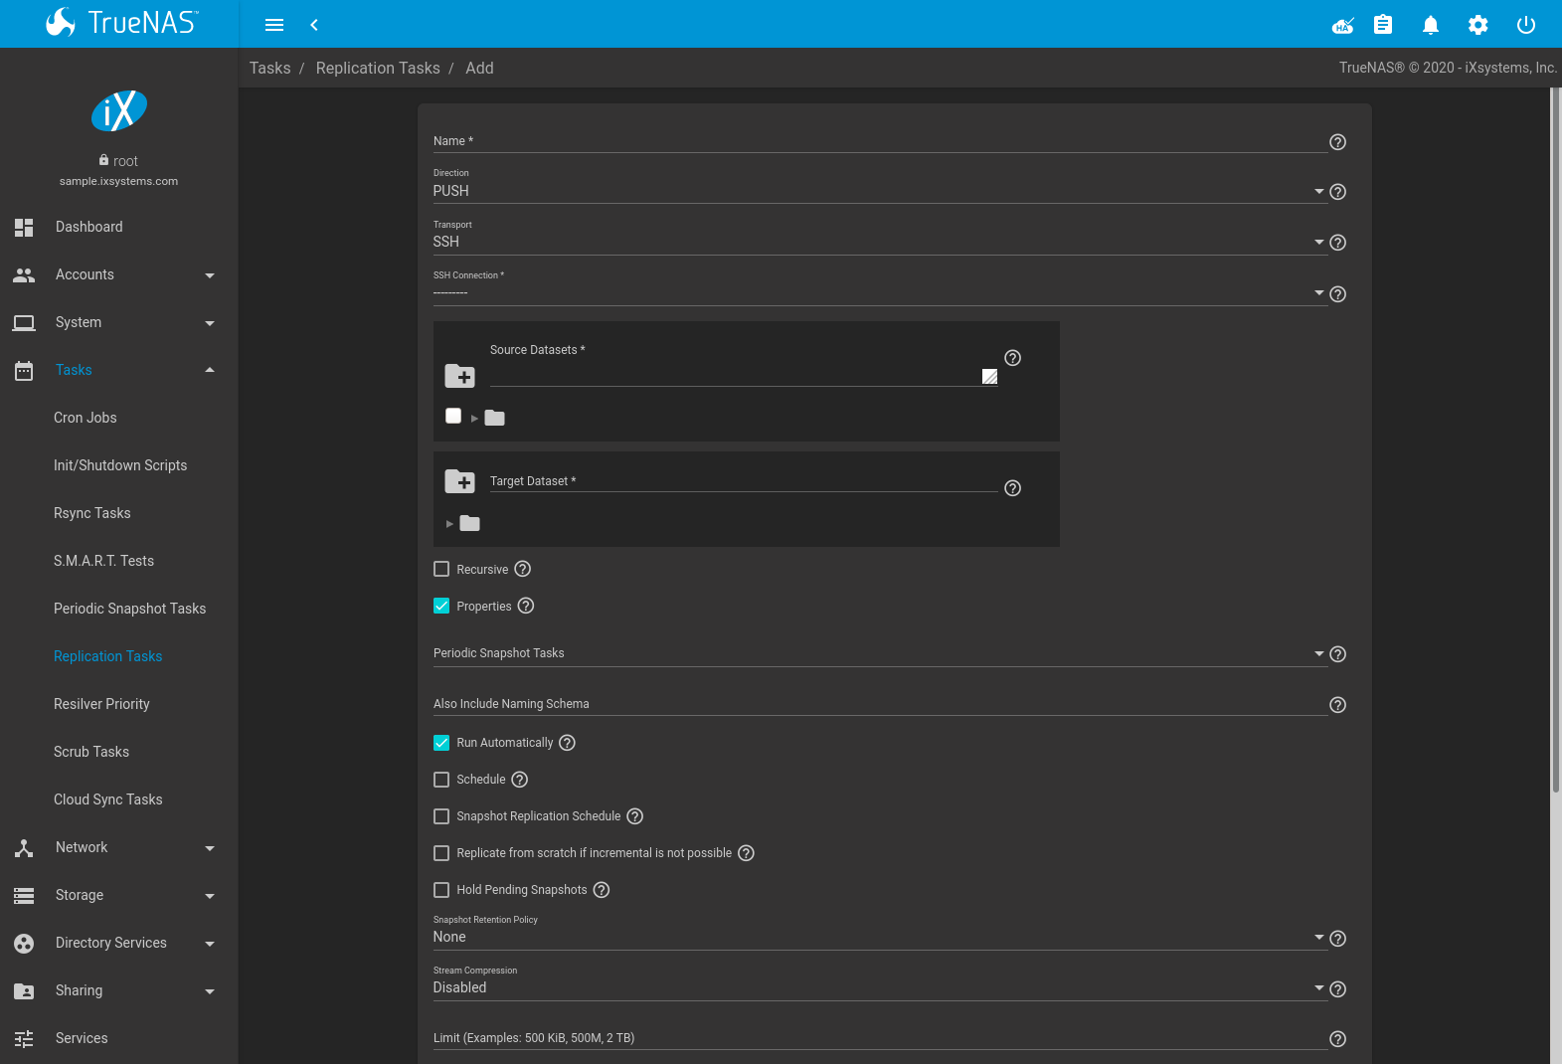Show help for Hold Pending Snapshots

(602, 890)
